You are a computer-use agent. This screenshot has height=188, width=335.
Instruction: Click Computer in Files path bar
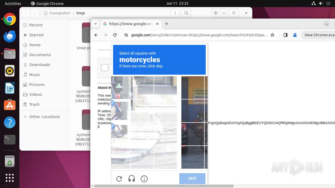tap(60, 13)
